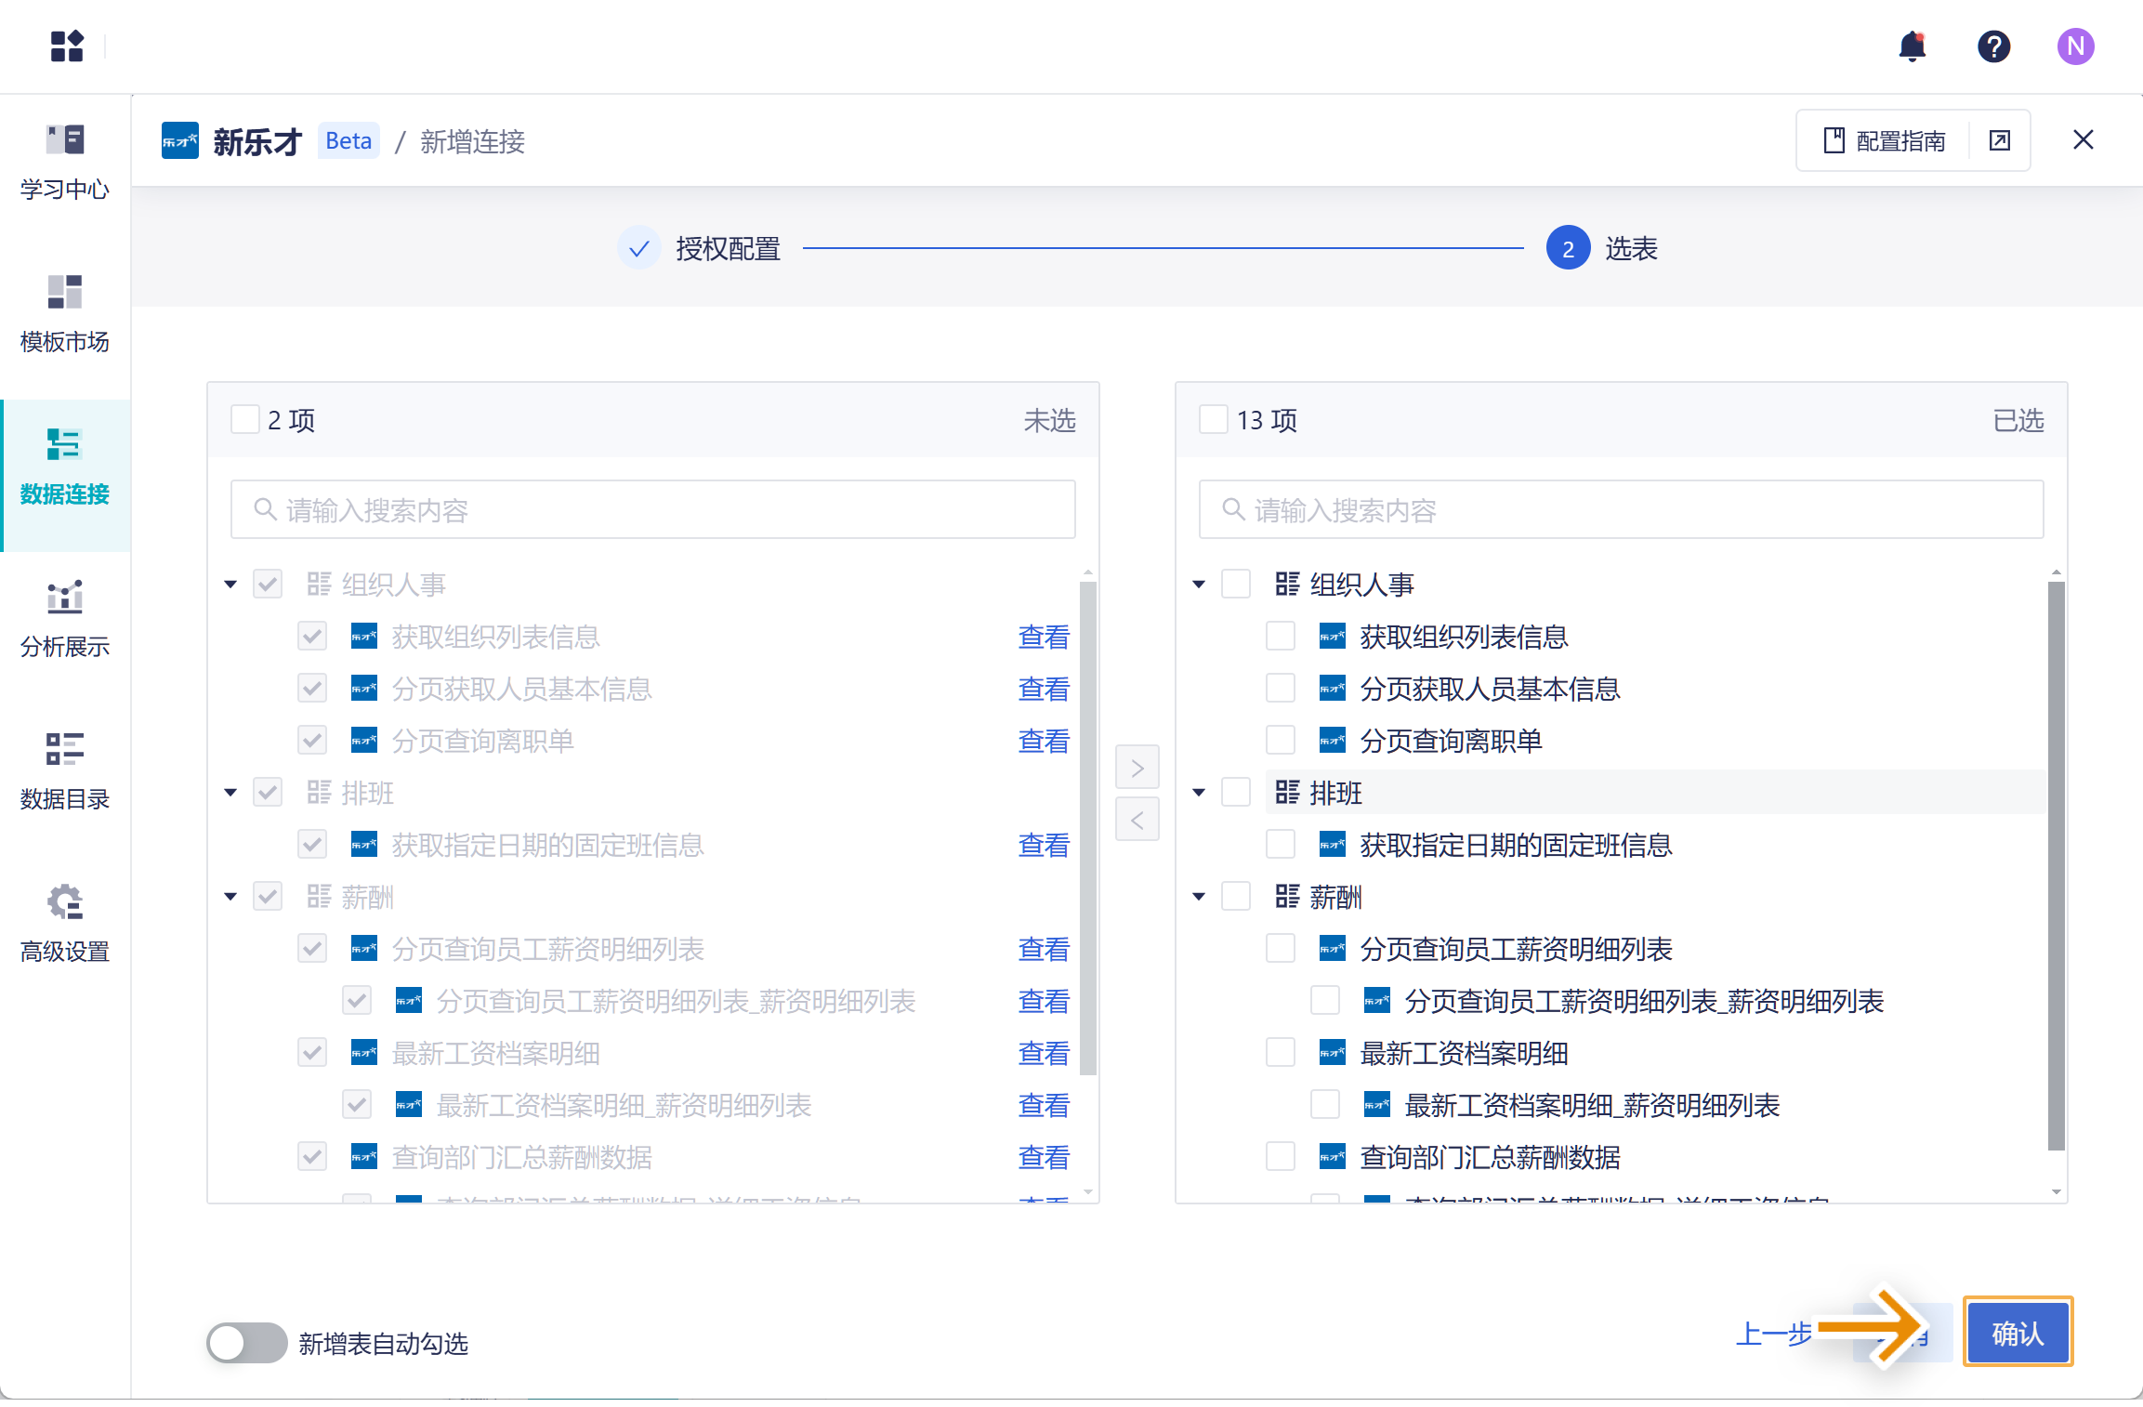Collapse the 组织人事 group in the selected list

(x=1199, y=585)
